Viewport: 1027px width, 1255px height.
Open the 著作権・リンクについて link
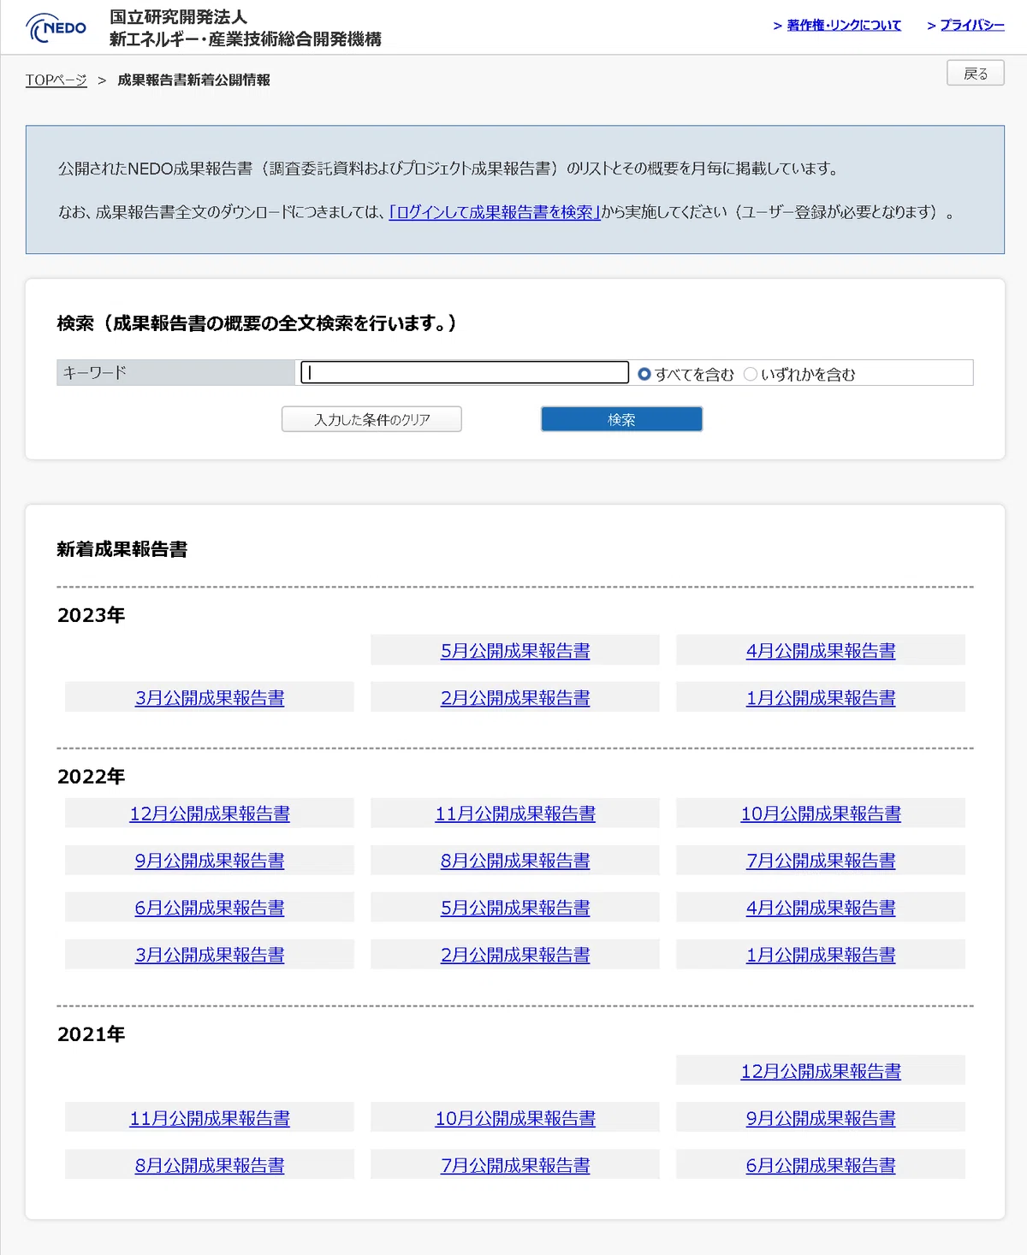[x=843, y=26]
